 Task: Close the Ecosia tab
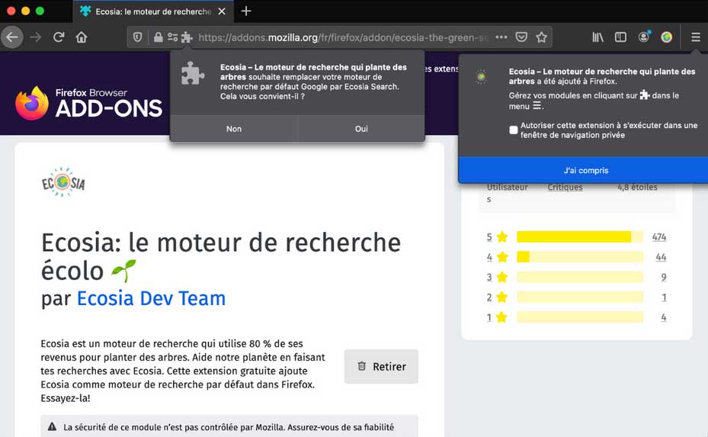(x=222, y=11)
